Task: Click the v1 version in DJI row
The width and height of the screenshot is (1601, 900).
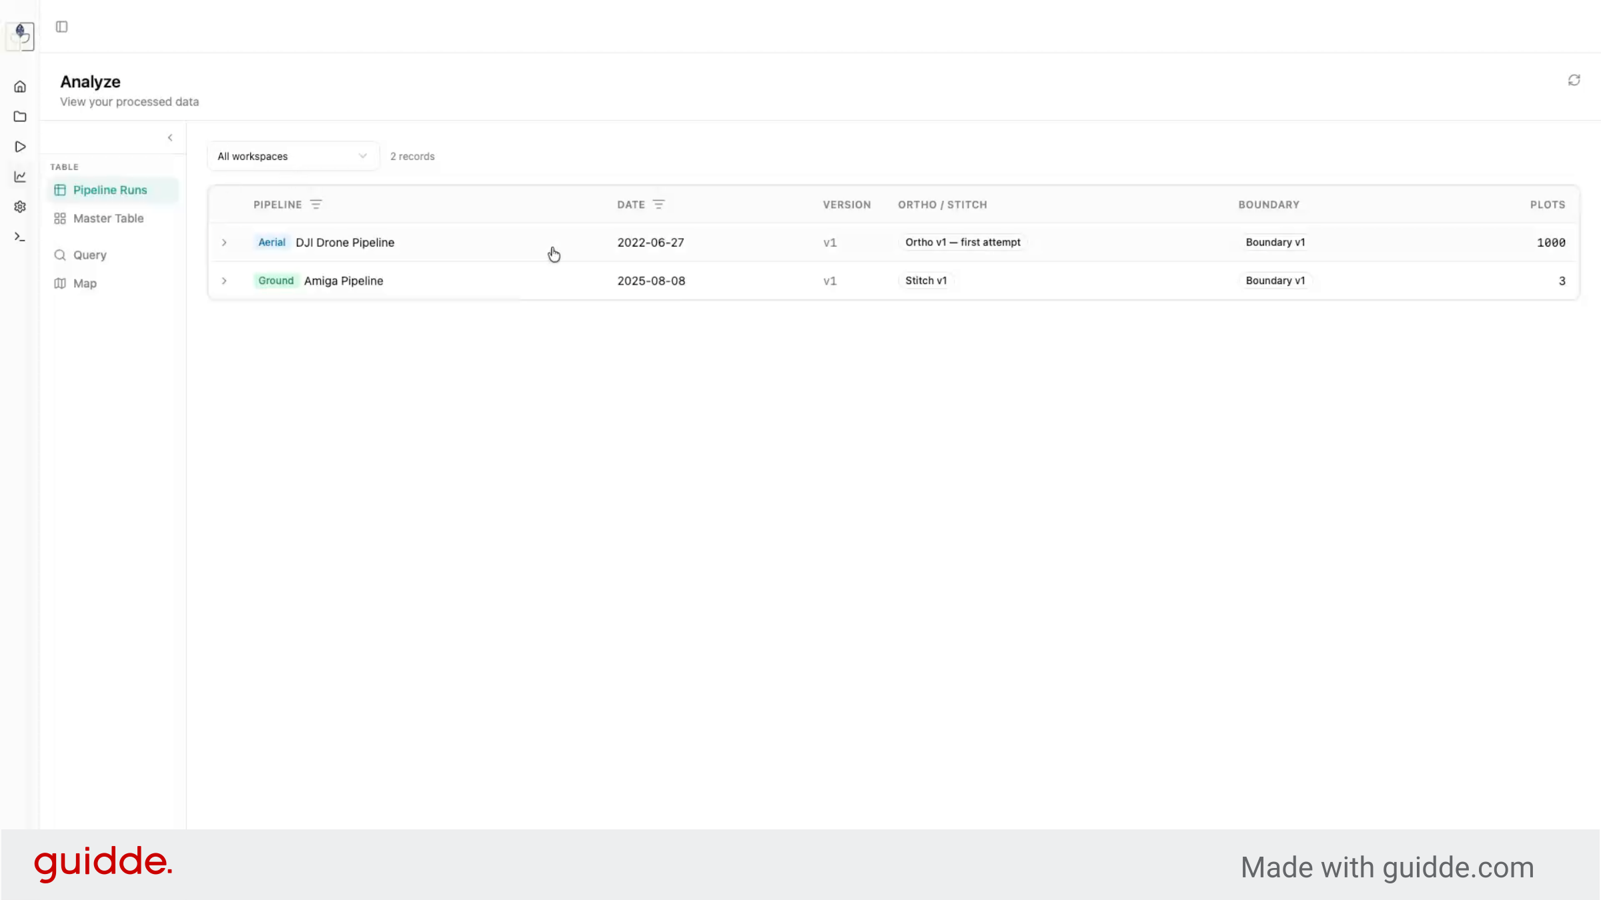Action: tap(830, 243)
